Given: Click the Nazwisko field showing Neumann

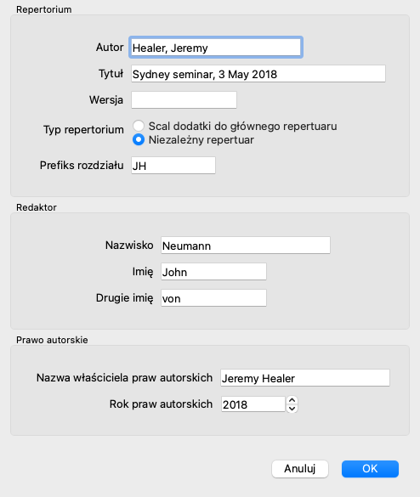Looking at the screenshot, I should coord(246,245).
